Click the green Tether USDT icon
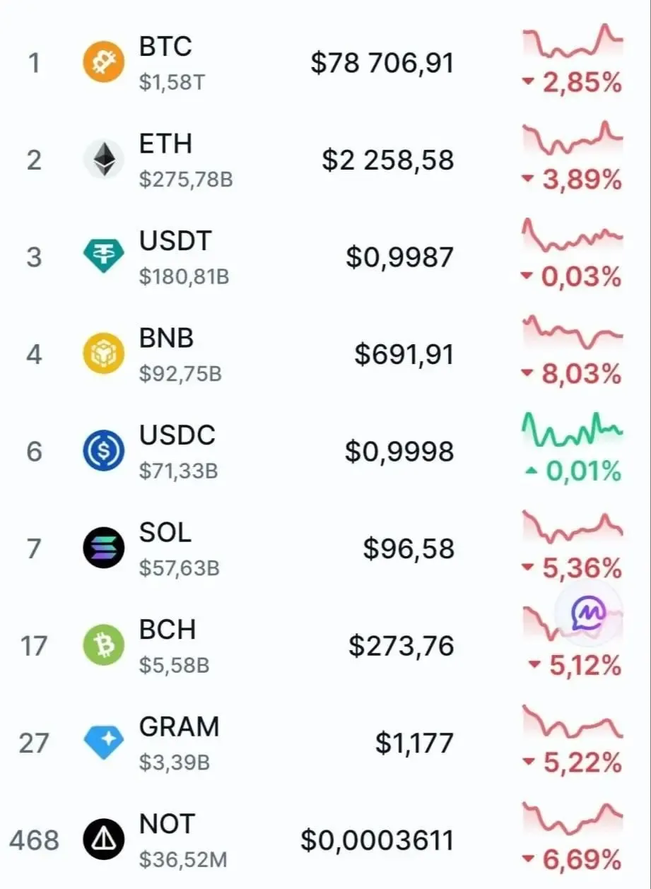 tap(104, 257)
